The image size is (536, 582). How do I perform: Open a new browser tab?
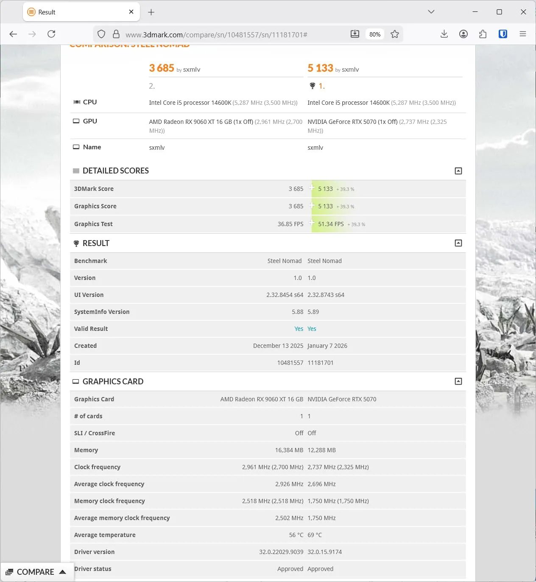point(151,12)
